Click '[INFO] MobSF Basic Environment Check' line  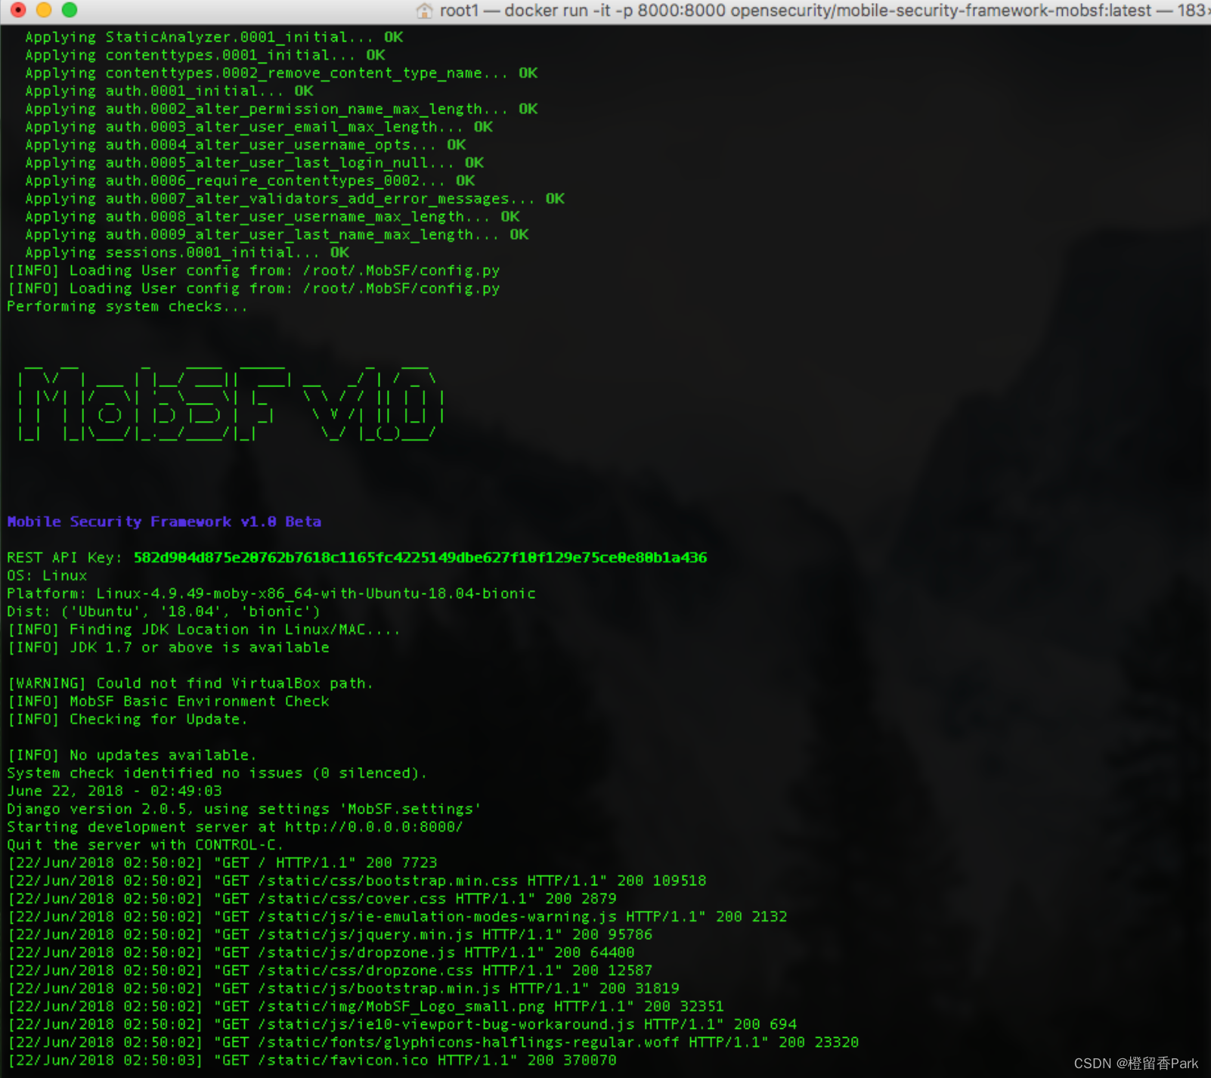tap(169, 702)
